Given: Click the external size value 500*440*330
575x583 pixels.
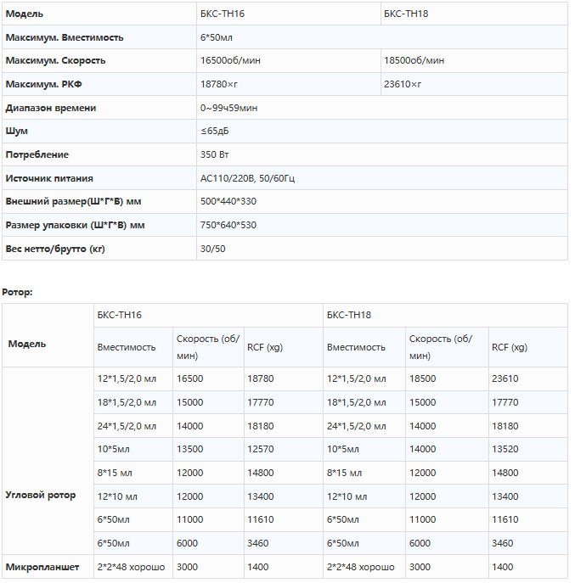Looking at the screenshot, I should coord(228,202).
